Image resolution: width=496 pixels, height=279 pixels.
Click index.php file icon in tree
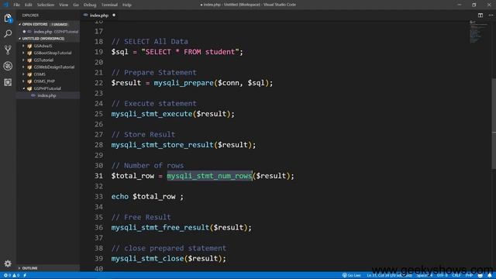click(x=33, y=95)
